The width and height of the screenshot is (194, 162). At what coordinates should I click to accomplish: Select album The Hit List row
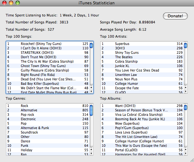click(142, 137)
